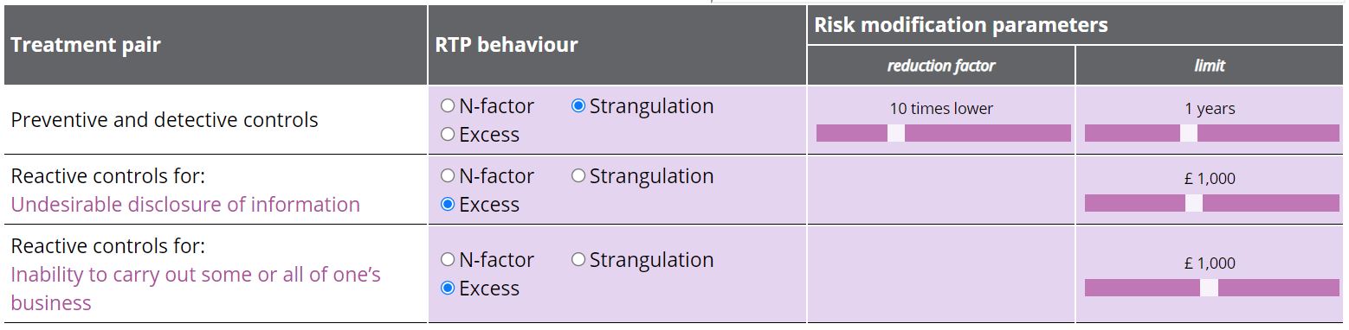Screen dimensions: 1349x330
Task: Select Strangulation for Undesirable disclosure of information
Action: (578, 176)
